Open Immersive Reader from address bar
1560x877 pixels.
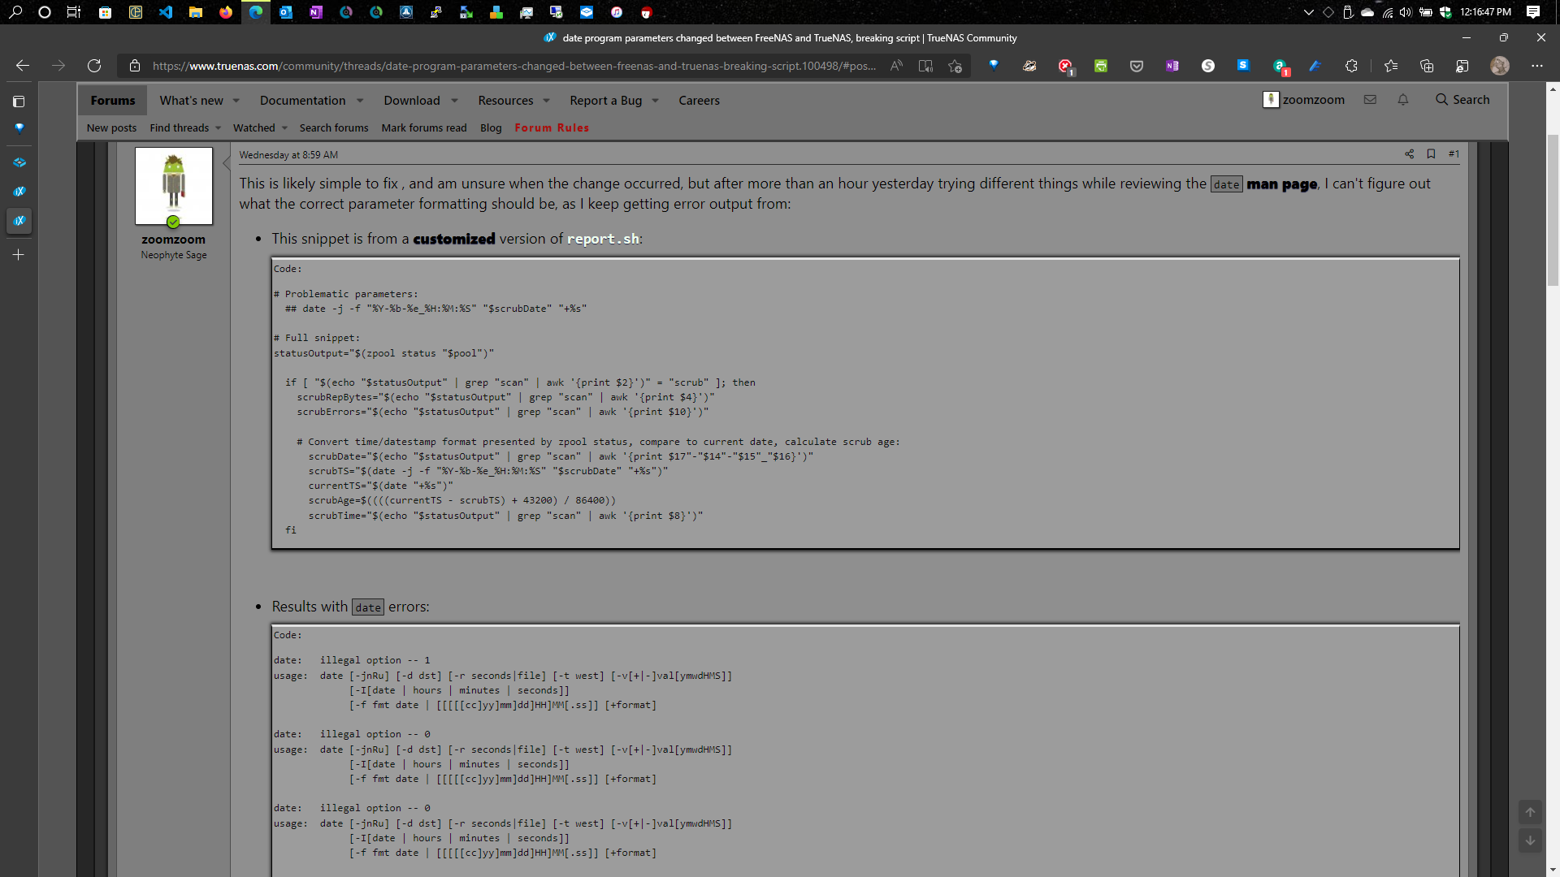[x=925, y=66]
